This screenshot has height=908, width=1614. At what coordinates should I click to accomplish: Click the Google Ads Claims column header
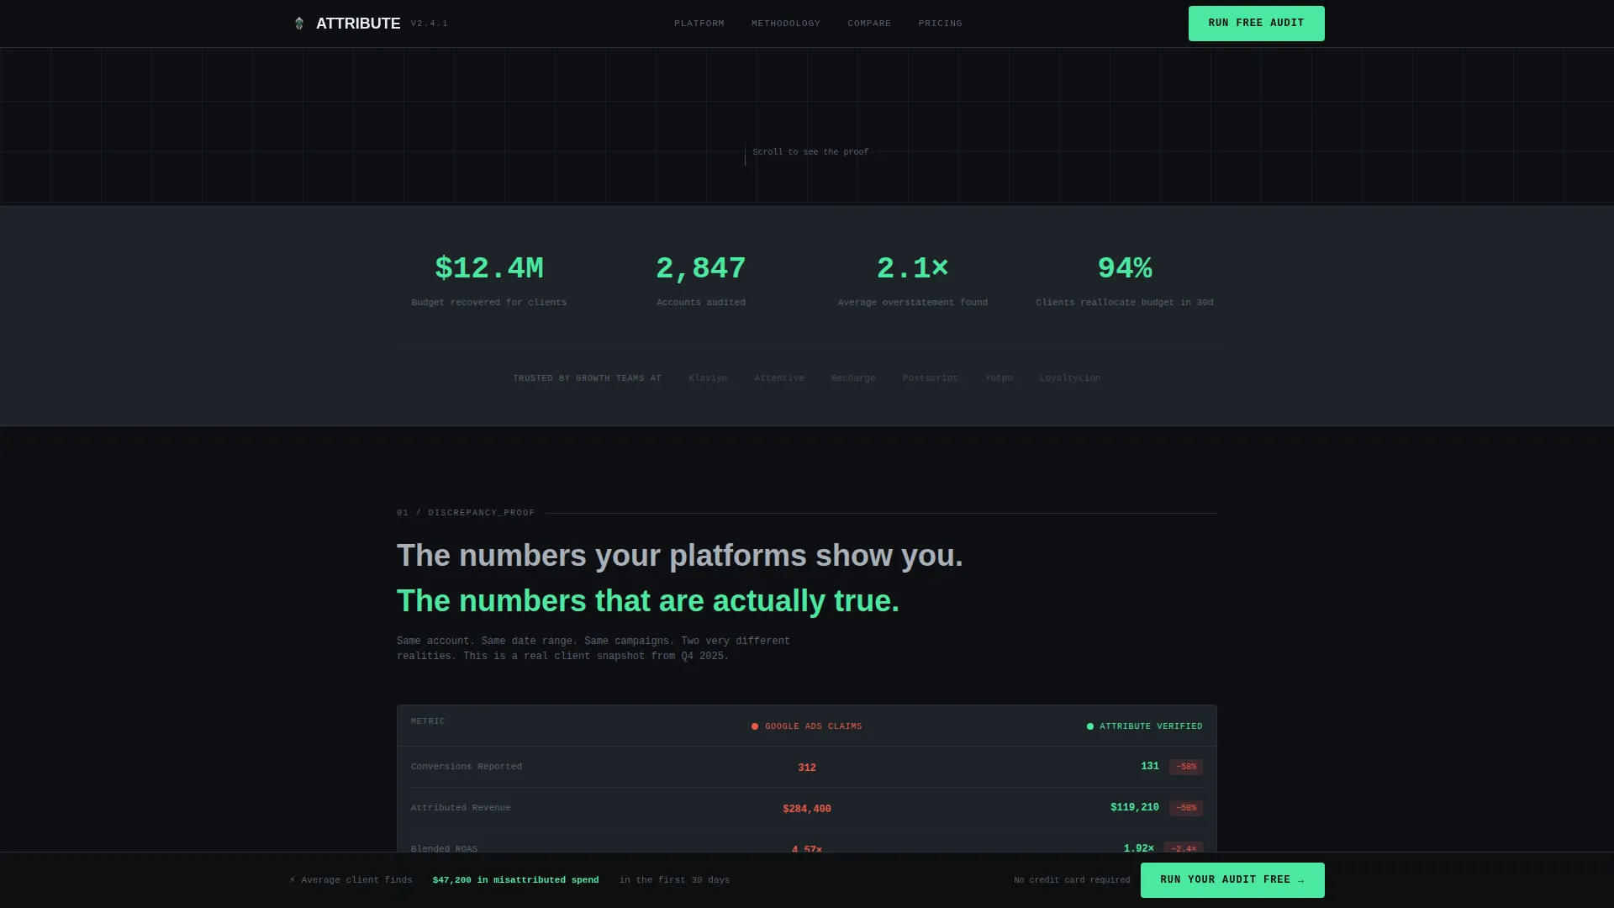click(813, 726)
